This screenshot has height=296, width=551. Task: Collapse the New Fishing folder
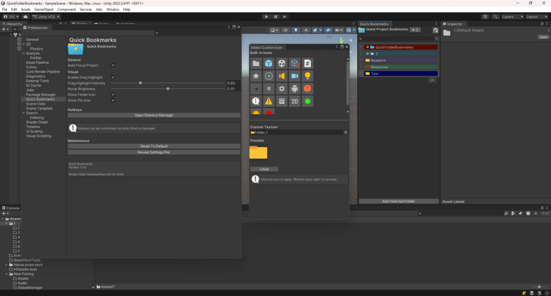click(6, 274)
